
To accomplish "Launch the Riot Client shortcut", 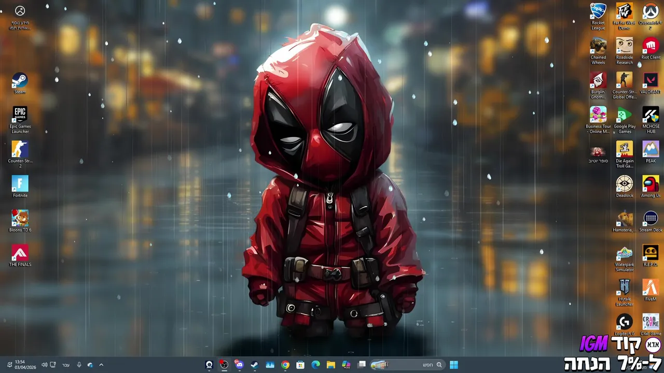I will [x=651, y=49].
